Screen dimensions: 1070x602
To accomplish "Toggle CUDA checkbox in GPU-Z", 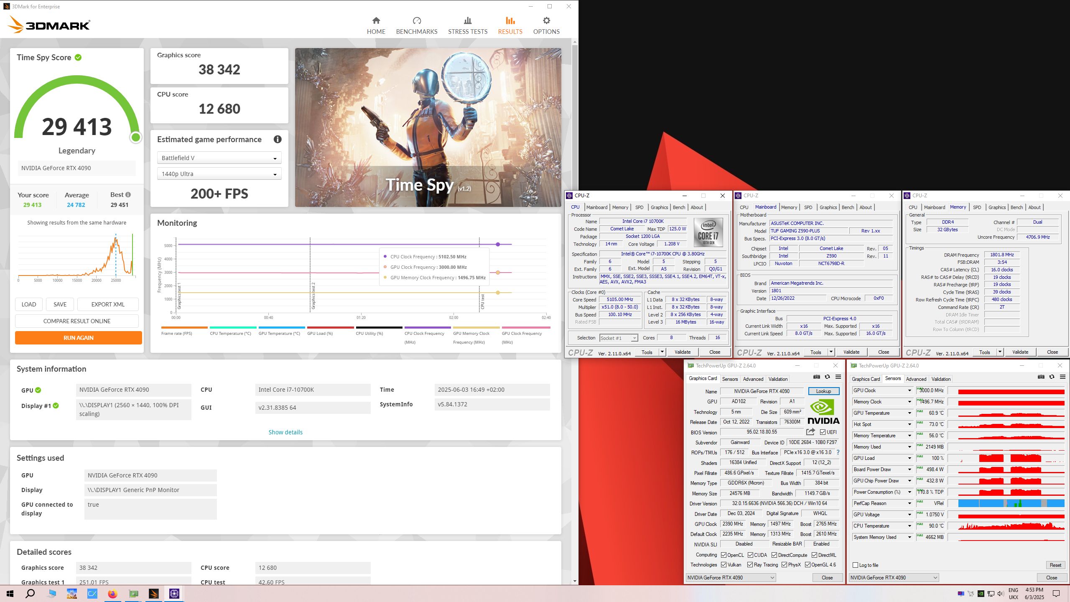I will (750, 555).
